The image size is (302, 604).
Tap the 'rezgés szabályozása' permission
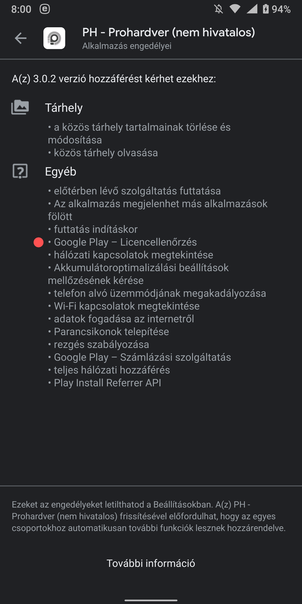tap(101, 344)
